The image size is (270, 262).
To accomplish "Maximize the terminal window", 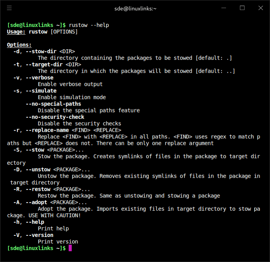I will [242, 8].
